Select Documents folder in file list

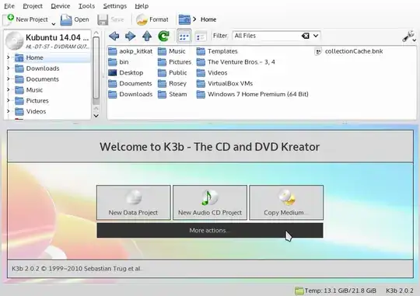click(x=130, y=83)
